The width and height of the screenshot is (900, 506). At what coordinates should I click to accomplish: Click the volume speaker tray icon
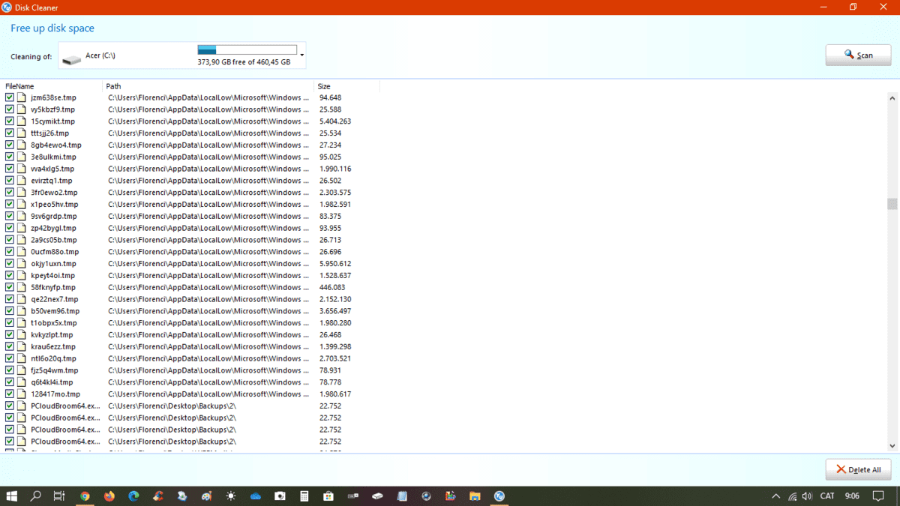coord(807,496)
